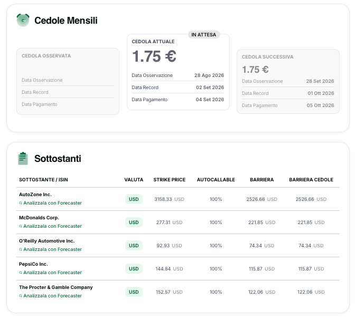This screenshot has height=319, width=356.
Task: Click the AutoZone Inc. underlying name
Action: click(35, 195)
